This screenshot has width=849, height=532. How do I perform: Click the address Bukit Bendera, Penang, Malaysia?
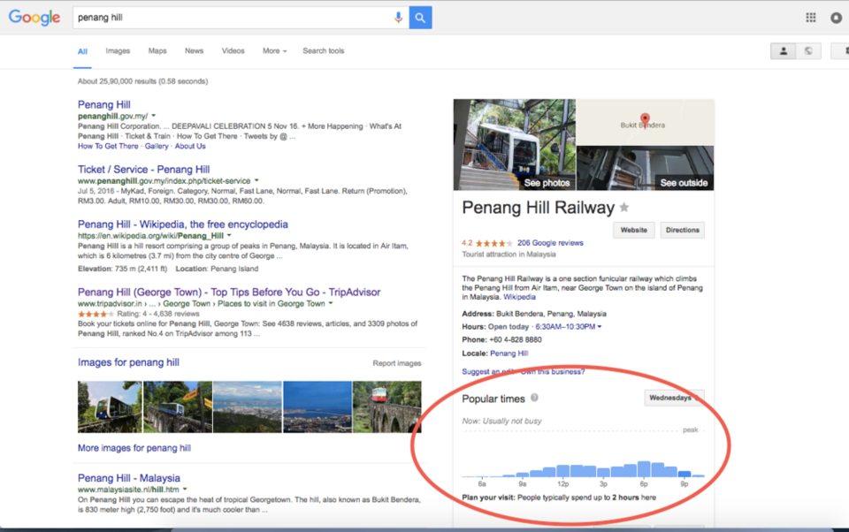click(551, 314)
